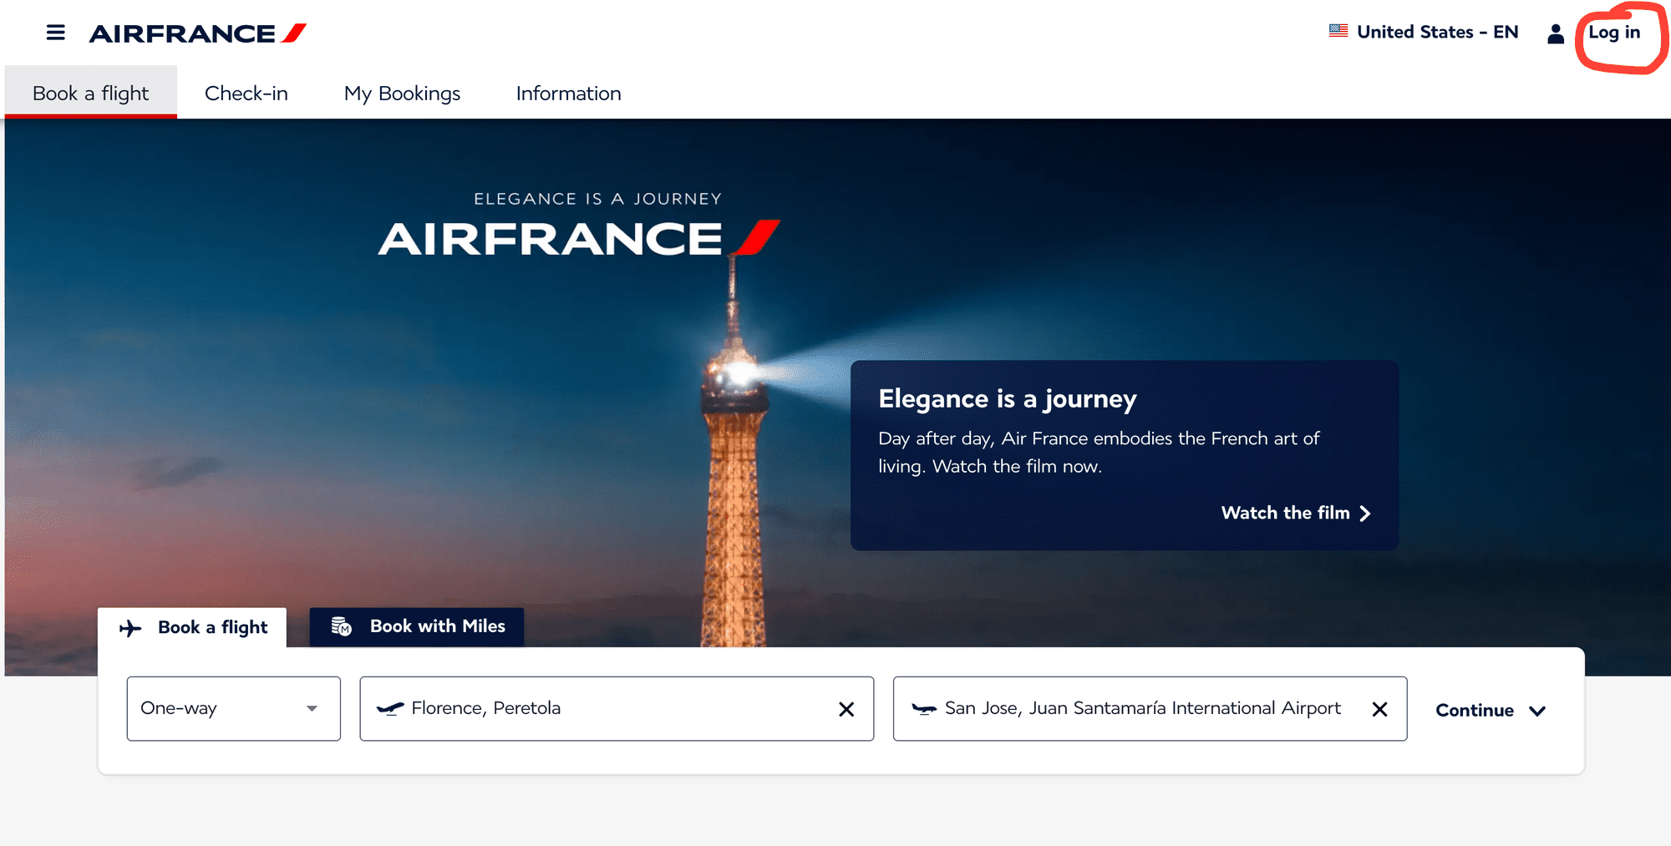Click the Watch the film arrow chevron

[1365, 513]
